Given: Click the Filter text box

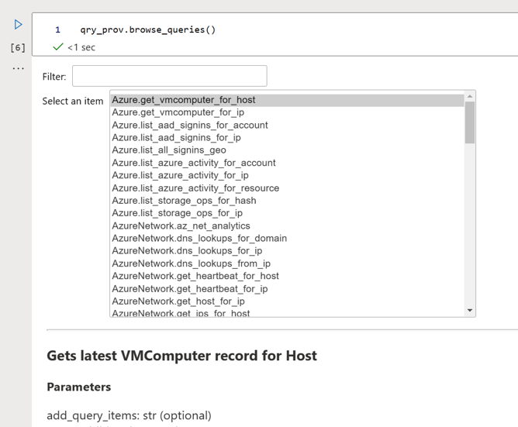Looking at the screenshot, I should (169, 76).
